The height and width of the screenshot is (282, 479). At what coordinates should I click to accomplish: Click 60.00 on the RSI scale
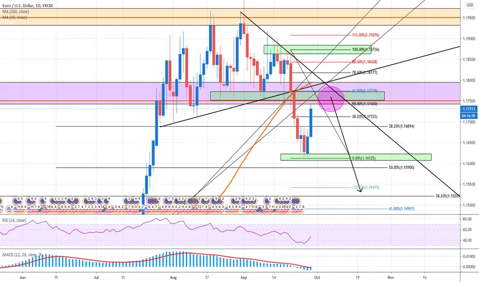pyautogui.click(x=467, y=230)
